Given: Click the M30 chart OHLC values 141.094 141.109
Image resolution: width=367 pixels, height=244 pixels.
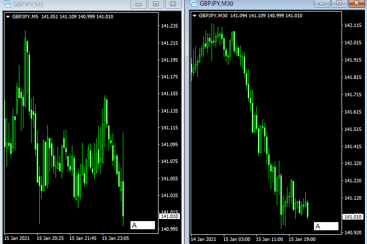Looking at the screenshot, I should (x=248, y=16).
